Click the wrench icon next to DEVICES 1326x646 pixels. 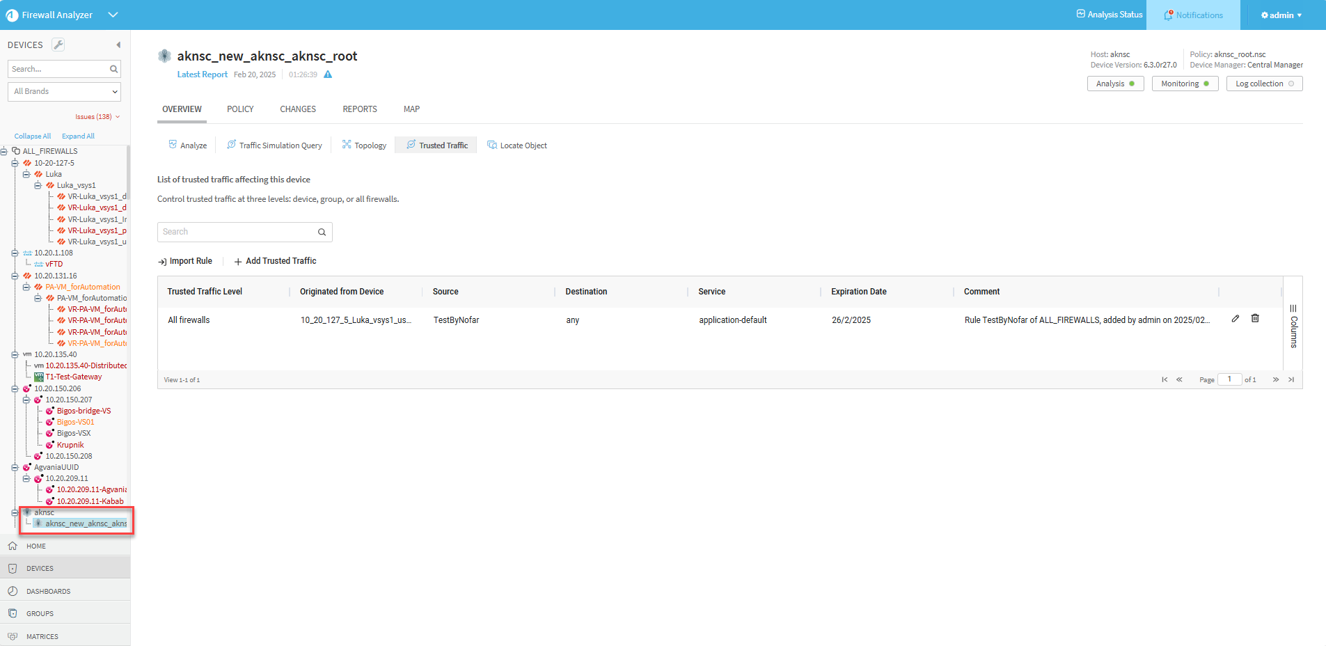pos(58,45)
